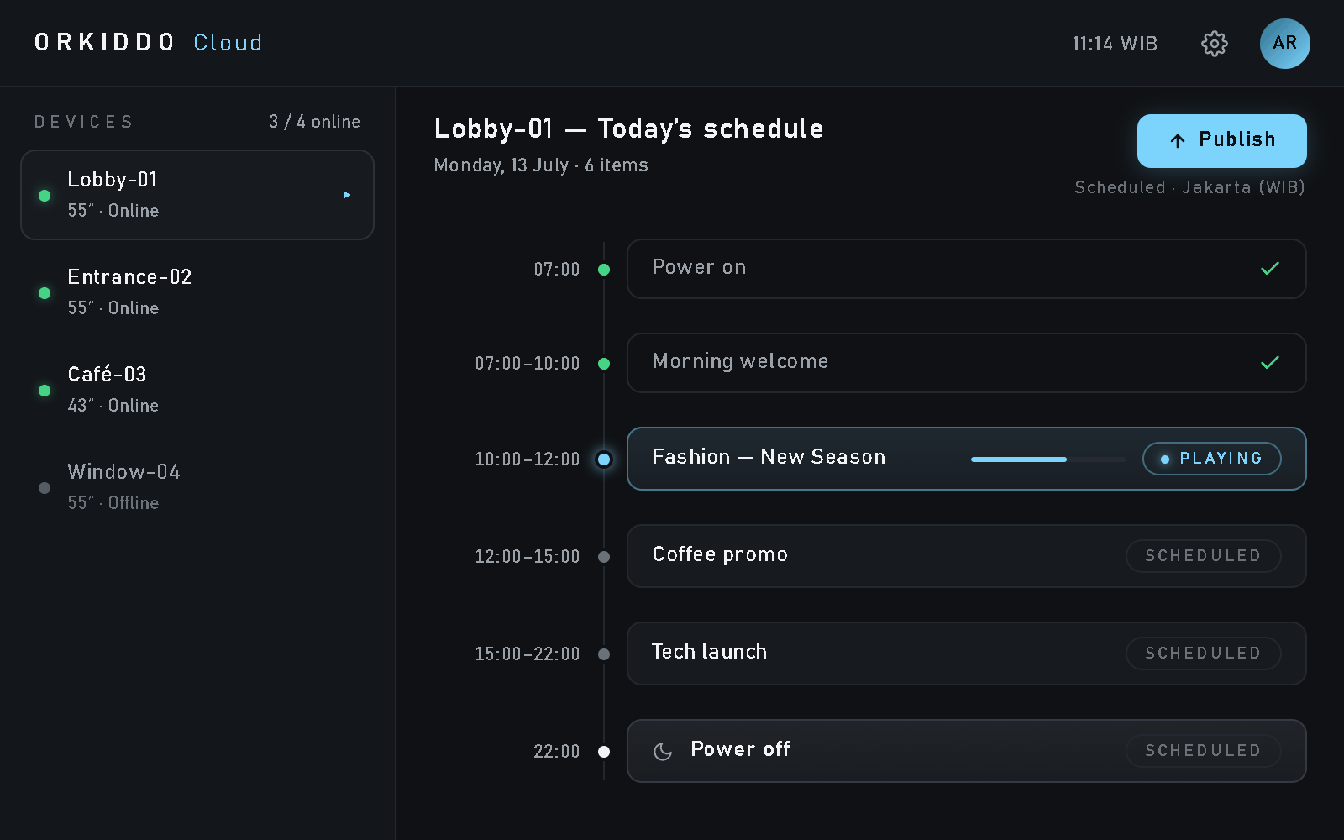Click the PLAYING status badge

tap(1211, 459)
